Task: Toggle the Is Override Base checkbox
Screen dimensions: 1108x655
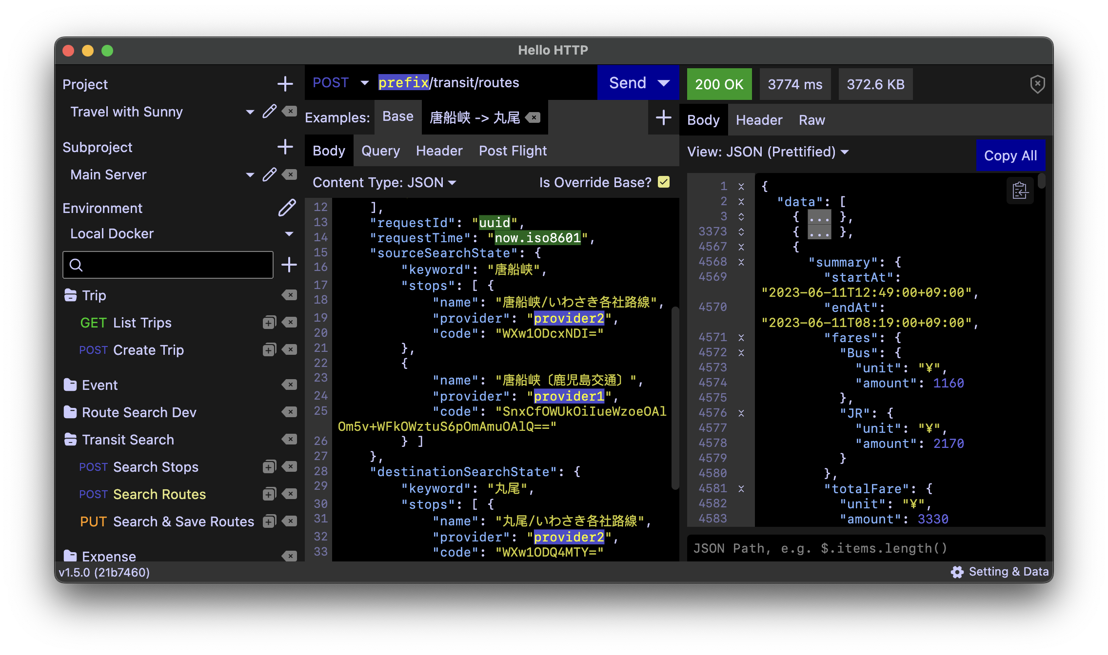Action: click(x=664, y=182)
